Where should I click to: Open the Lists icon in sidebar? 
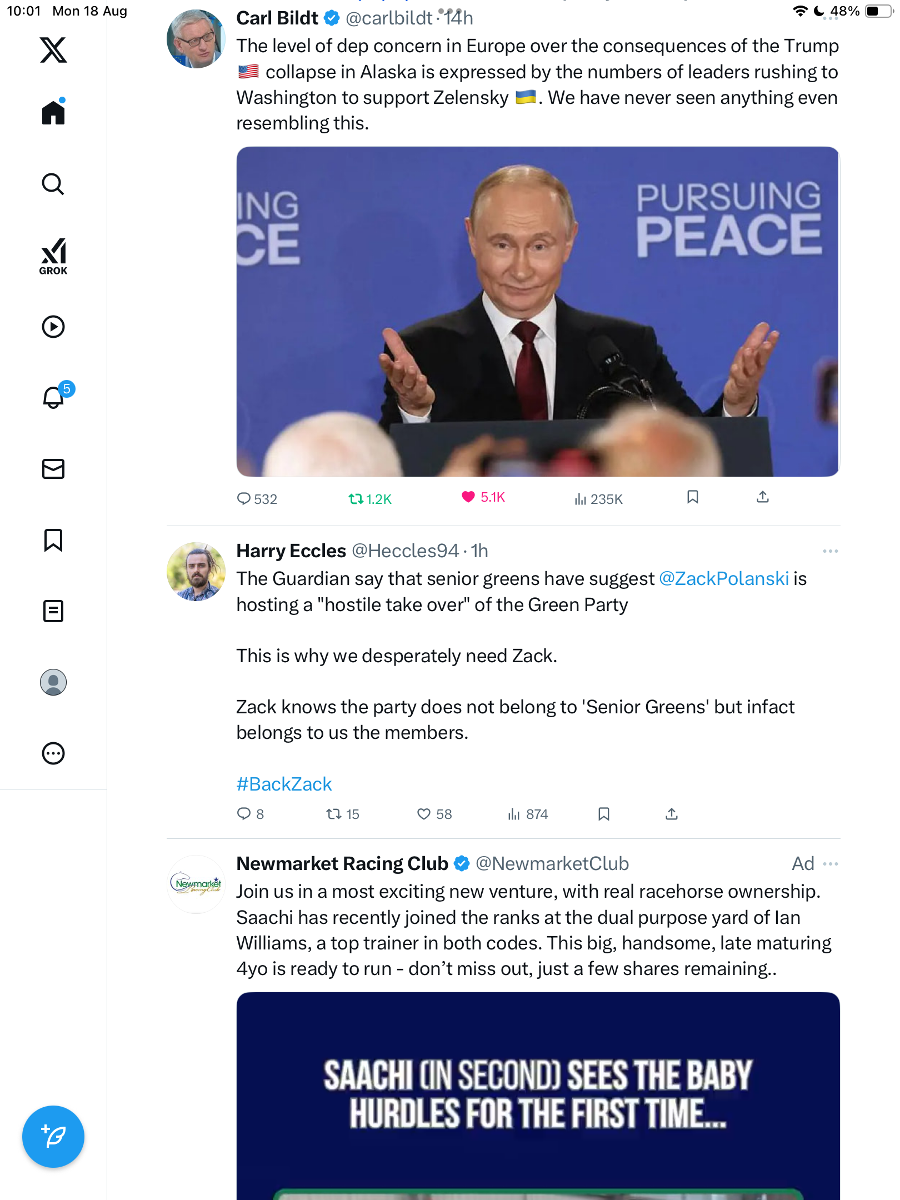coord(53,611)
